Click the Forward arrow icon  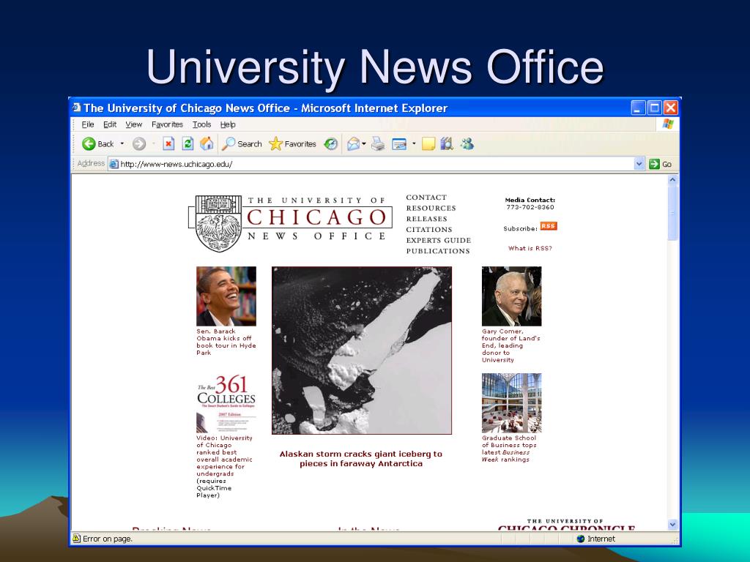[x=139, y=144]
